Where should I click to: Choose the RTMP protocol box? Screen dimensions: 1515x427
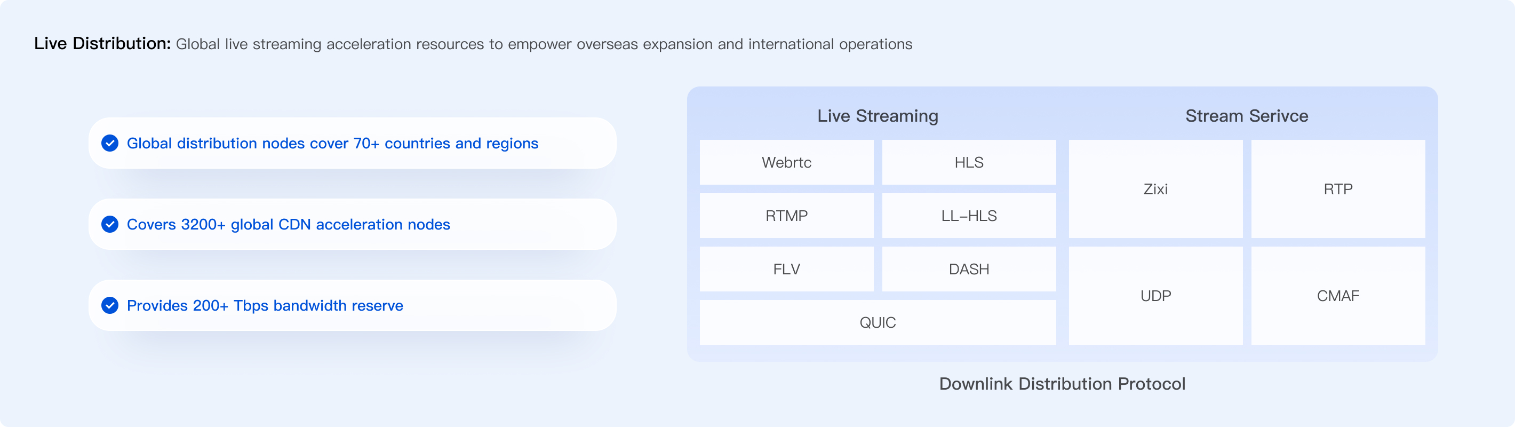[x=786, y=216]
